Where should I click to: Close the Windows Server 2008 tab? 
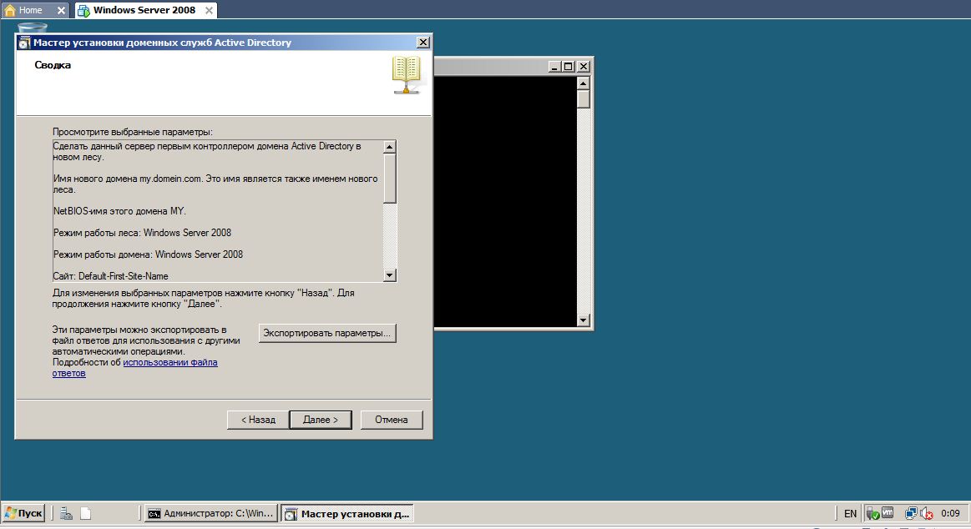(x=209, y=10)
